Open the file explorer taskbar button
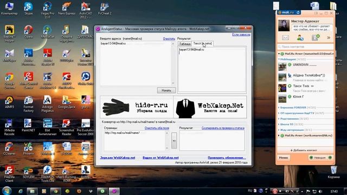Screen dimensions: 347x195 point(32,191)
